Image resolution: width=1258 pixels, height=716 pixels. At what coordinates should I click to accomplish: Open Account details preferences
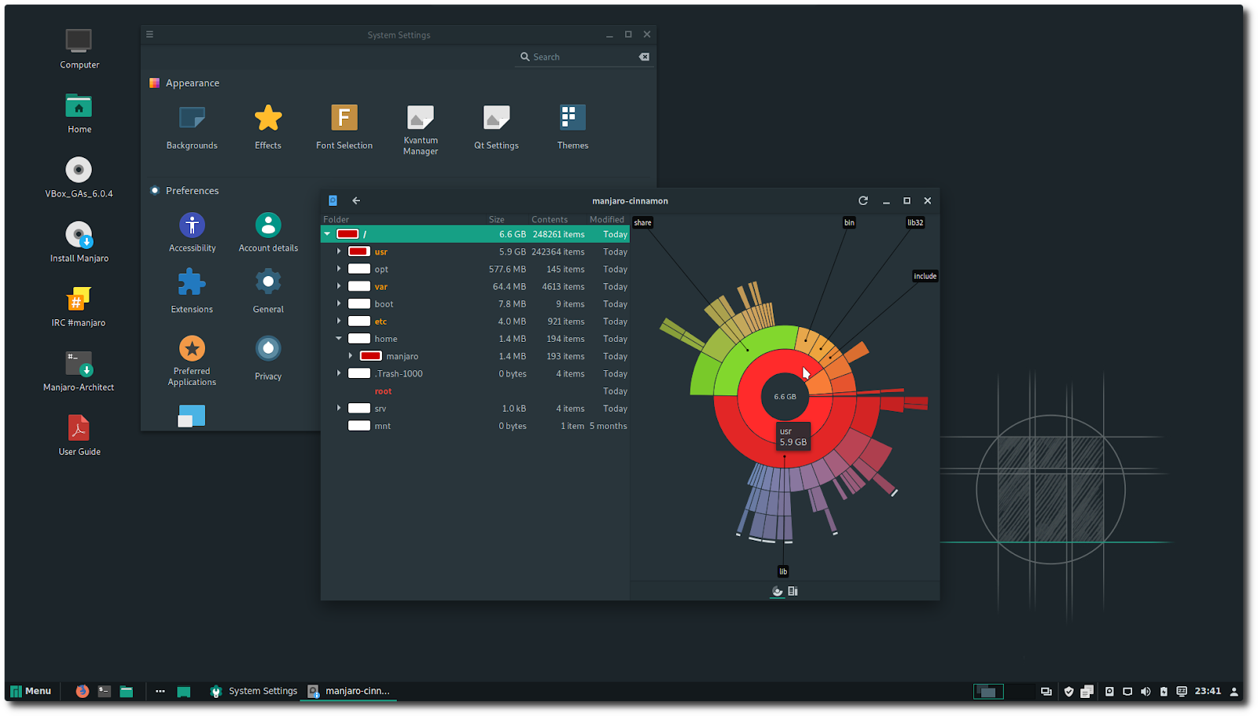tap(268, 233)
